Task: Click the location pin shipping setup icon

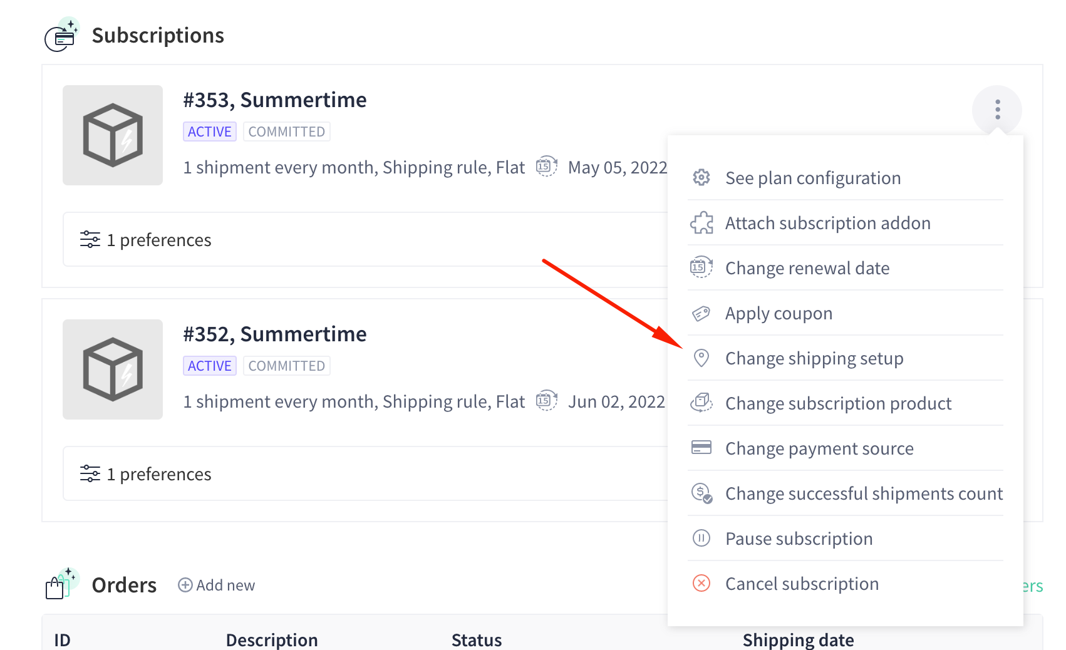Action: [701, 358]
